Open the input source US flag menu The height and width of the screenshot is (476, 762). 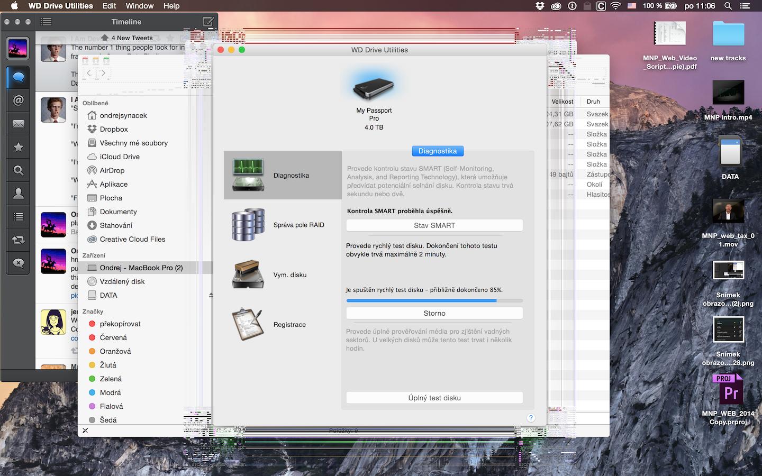[632, 6]
